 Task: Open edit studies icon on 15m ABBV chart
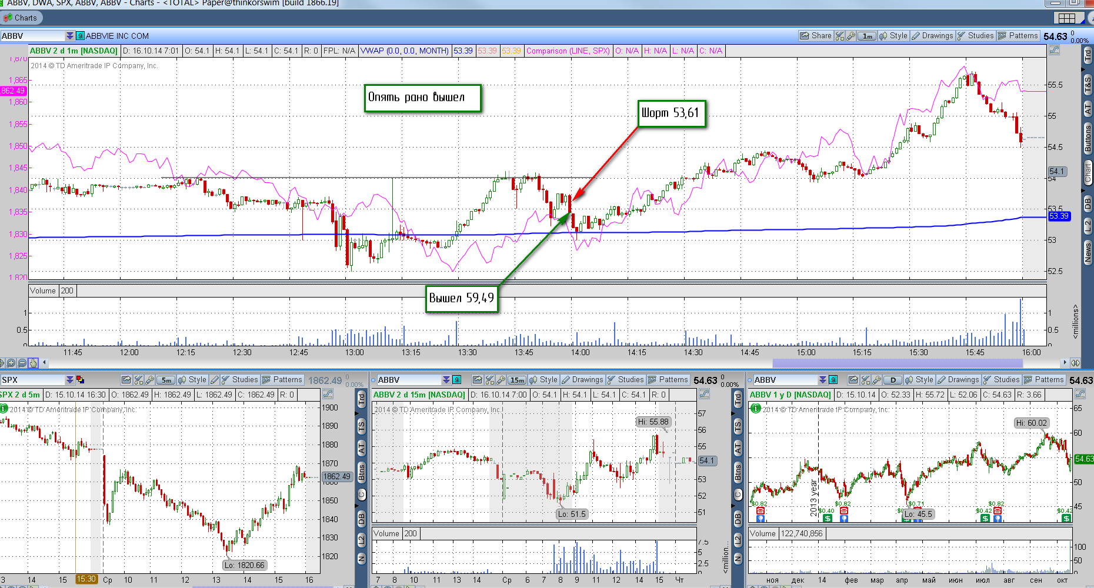[489, 380]
